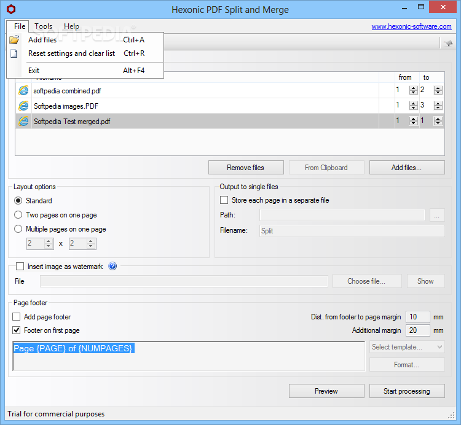The image size is (461, 425).
Task: Adjust 'from' stepper for softpedia combined.pdf
Action: pyautogui.click(x=414, y=90)
